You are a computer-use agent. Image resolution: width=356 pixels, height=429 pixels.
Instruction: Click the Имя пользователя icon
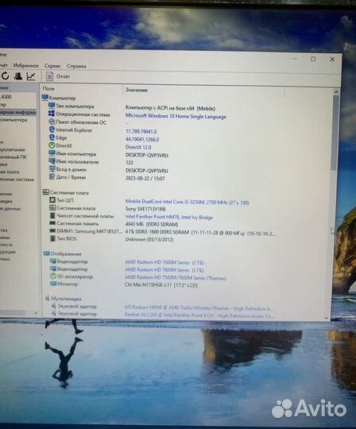tap(52, 160)
